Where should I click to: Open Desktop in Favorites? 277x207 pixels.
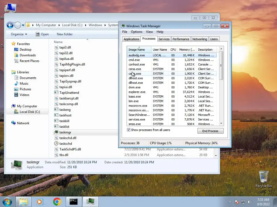(x=25, y=50)
